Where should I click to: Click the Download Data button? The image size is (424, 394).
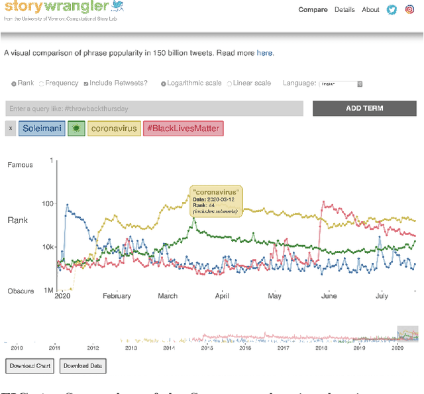[82, 366]
